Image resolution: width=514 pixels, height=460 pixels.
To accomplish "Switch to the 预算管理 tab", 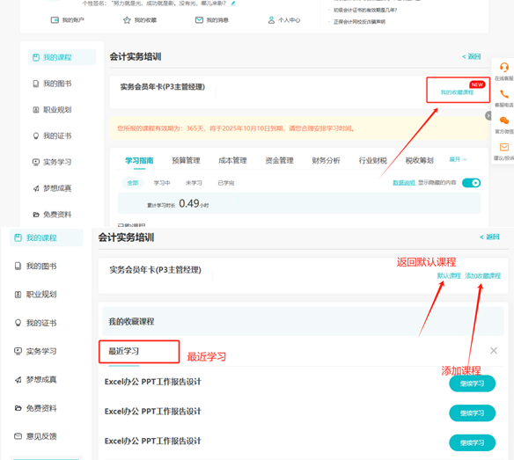I will (186, 161).
